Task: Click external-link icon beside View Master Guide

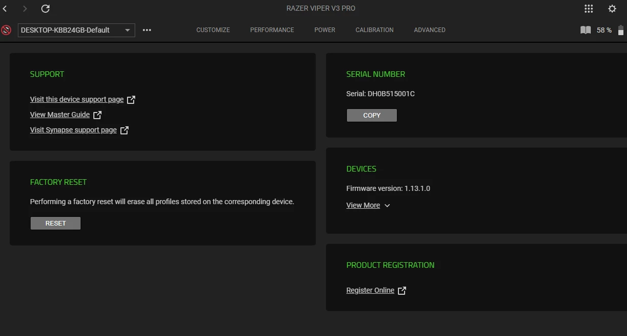Action: coord(97,115)
